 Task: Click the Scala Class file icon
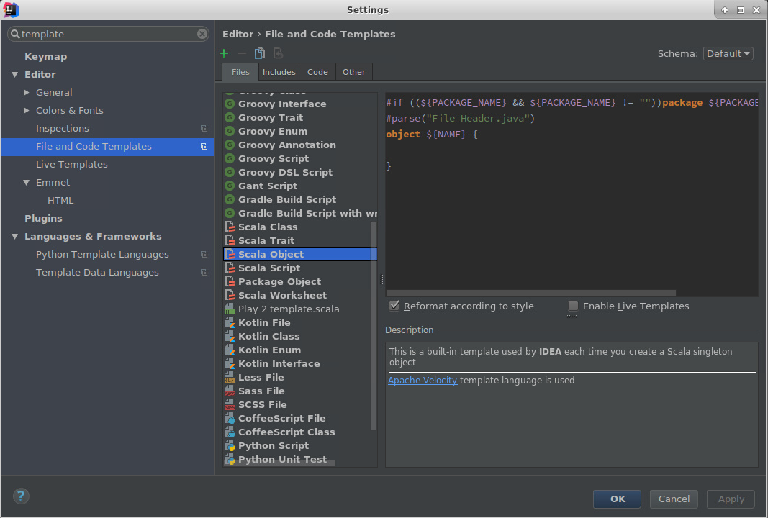point(230,227)
